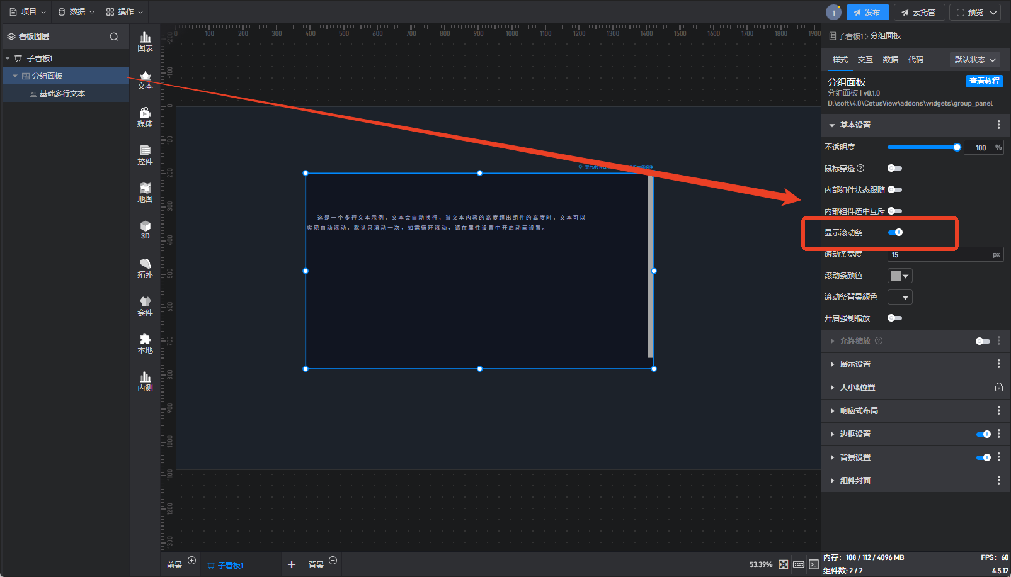
Task: Open the 3D components icon
Action: coord(145,230)
